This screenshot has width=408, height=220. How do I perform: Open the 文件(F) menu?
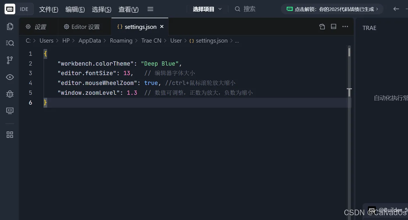click(49, 9)
